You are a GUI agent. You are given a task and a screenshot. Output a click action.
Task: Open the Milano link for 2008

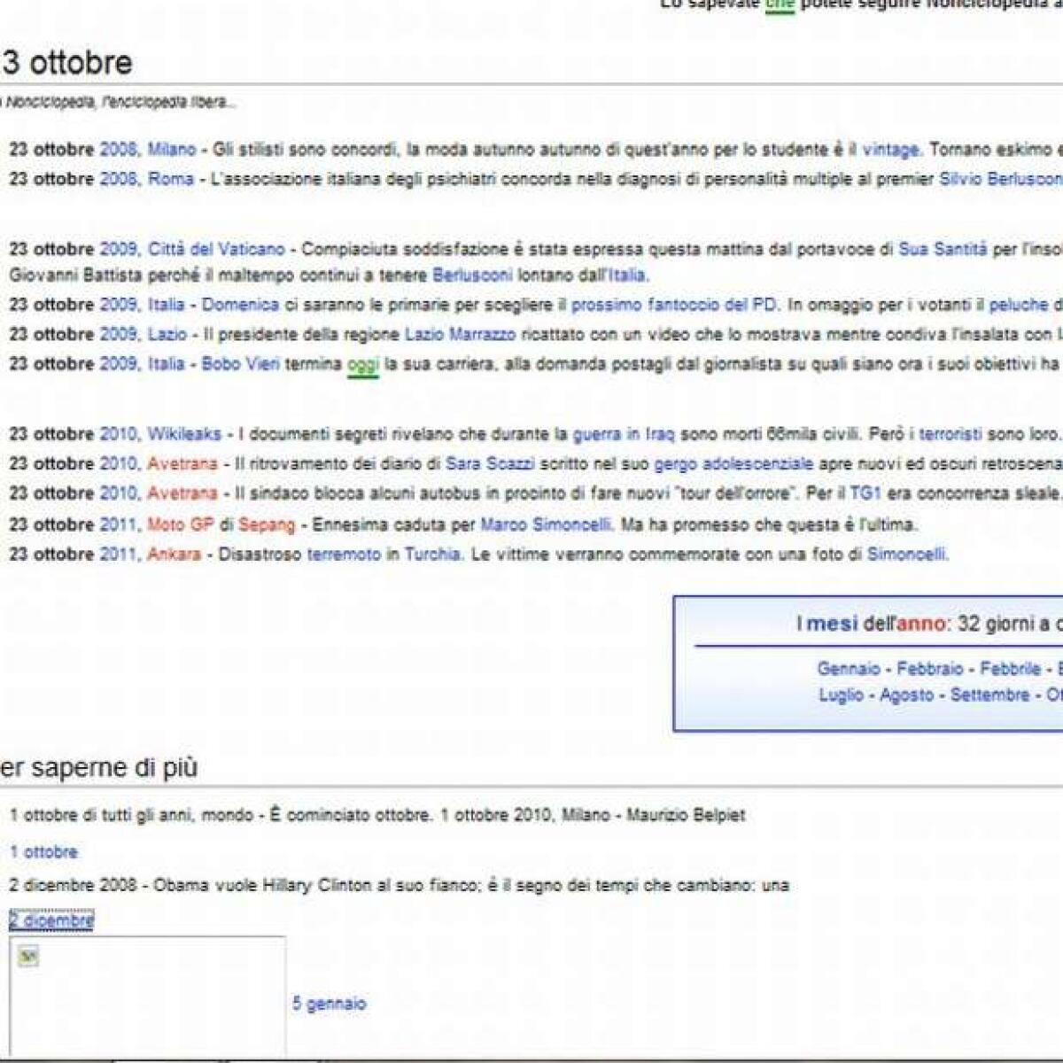(172, 150)
